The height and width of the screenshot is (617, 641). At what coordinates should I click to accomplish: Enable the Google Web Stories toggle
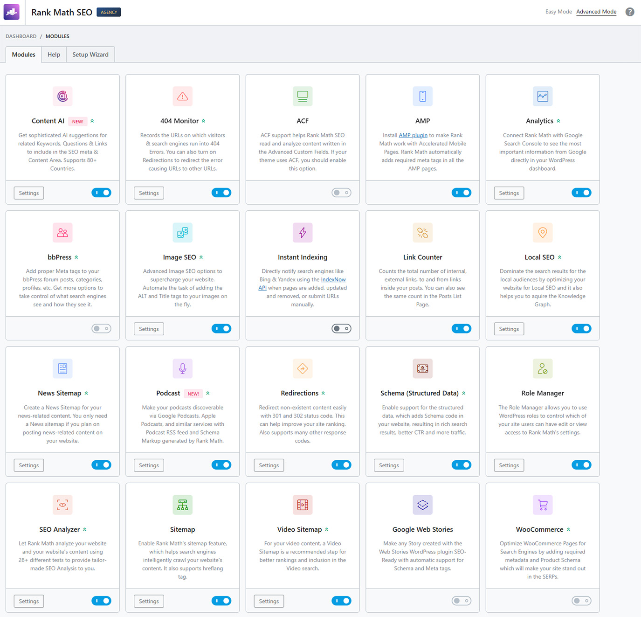[x=462, y=601]
